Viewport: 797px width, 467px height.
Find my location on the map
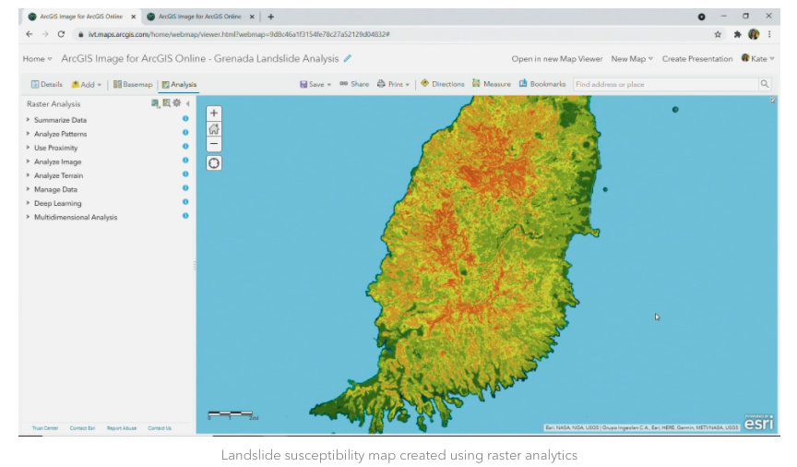tap(214, 163)
